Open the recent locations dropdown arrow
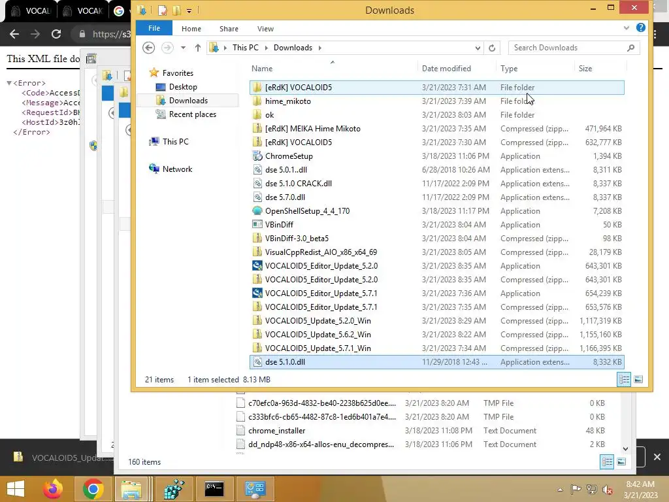Image resolution: width=669 pixels, height=502 pixels. pos(183,48)
